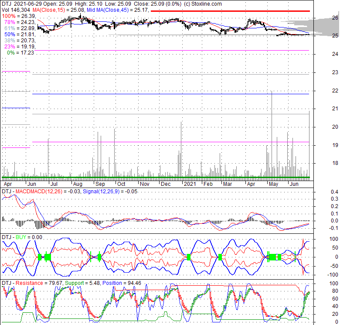Select Support = 5.48 label

pyautogui.click(x=83, y=283)
